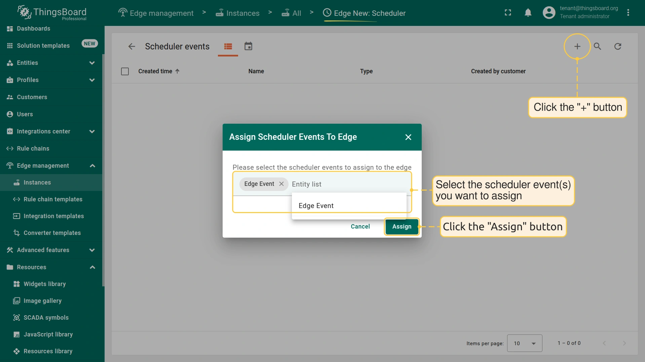The width and height of the screenshot is (645, 362).
Task: Open the search magnifier icon
Action: (x=597, y=46)
